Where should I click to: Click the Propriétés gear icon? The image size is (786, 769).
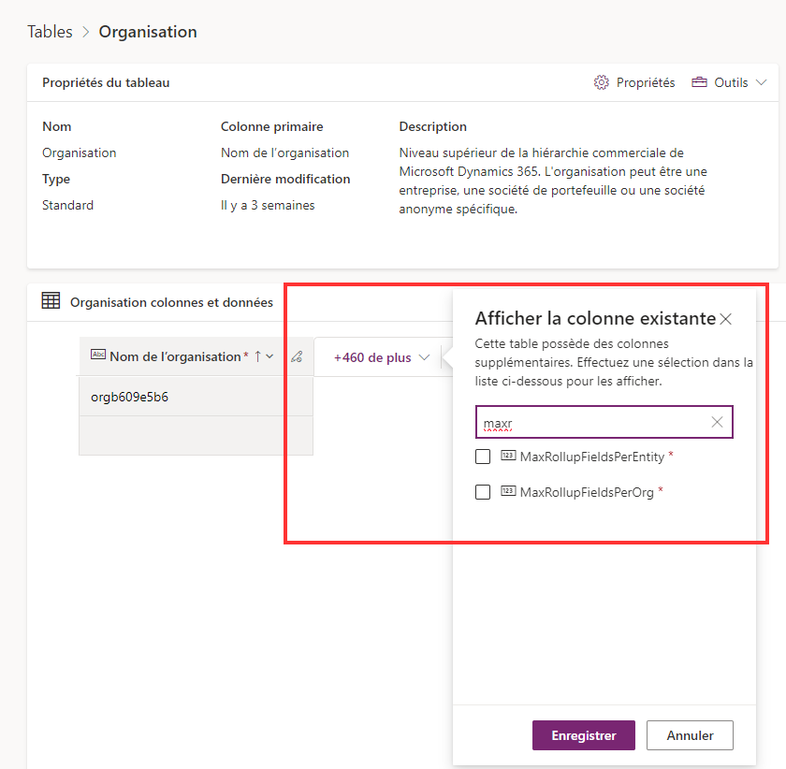(x=602, y=82)
